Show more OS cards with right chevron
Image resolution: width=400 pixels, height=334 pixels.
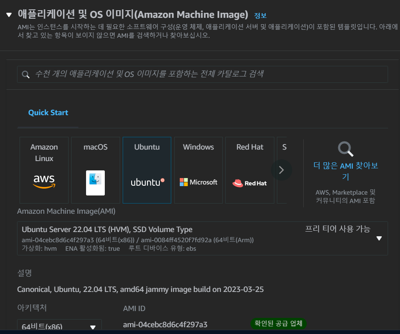(x=282, y=170)
